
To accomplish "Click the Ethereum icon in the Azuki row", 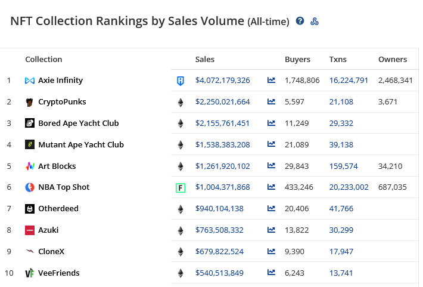I will (x=181, y=230).
